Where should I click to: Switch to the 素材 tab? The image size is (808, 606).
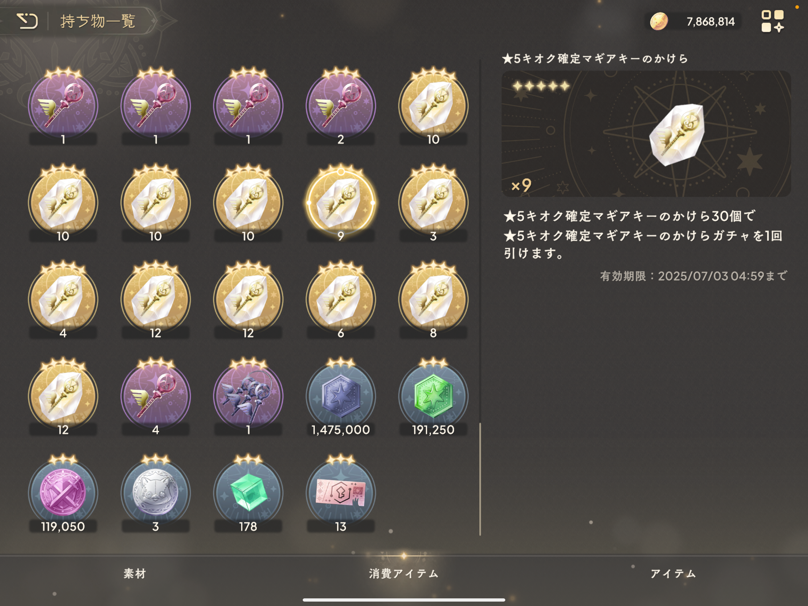point(135,573)
